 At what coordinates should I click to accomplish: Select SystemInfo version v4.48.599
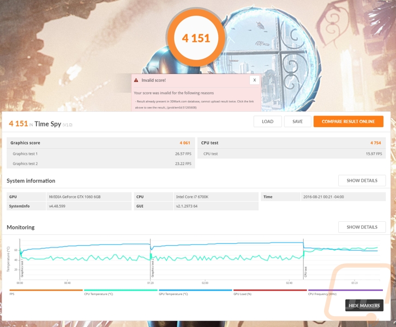coord(57,206)
